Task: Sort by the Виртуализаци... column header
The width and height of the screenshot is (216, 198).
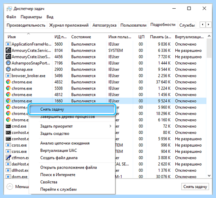Action: pos(190,37)
